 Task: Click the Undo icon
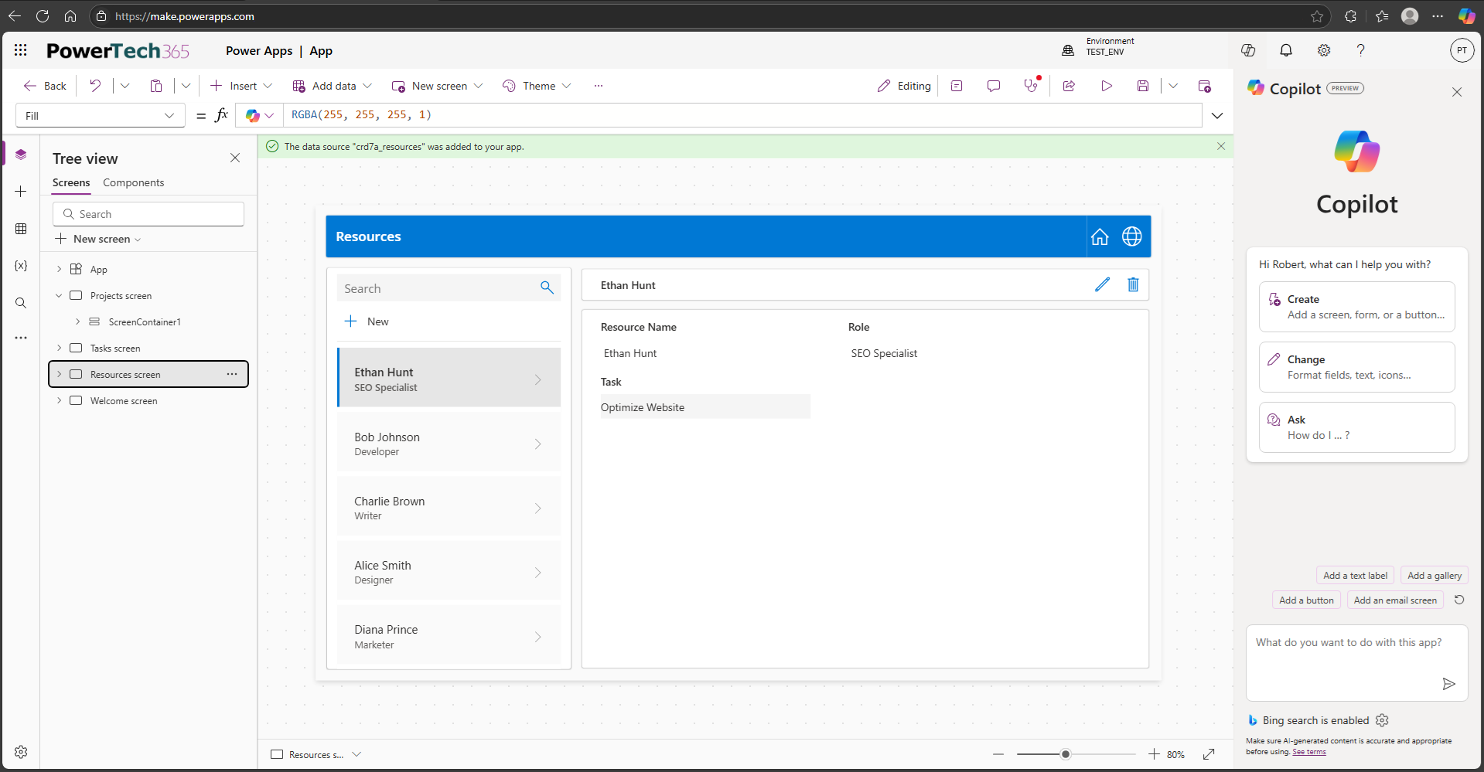(95, 86)
